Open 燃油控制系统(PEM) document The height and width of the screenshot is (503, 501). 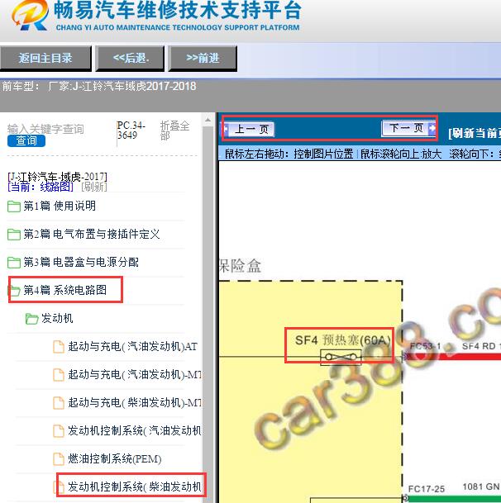[115, 458]
